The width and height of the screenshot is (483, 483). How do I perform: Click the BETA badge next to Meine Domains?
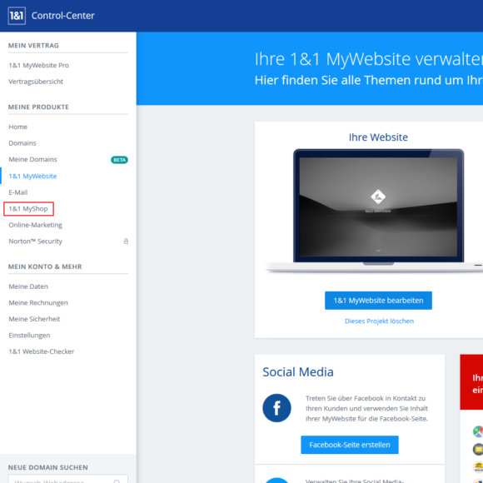tap(120, 160)
